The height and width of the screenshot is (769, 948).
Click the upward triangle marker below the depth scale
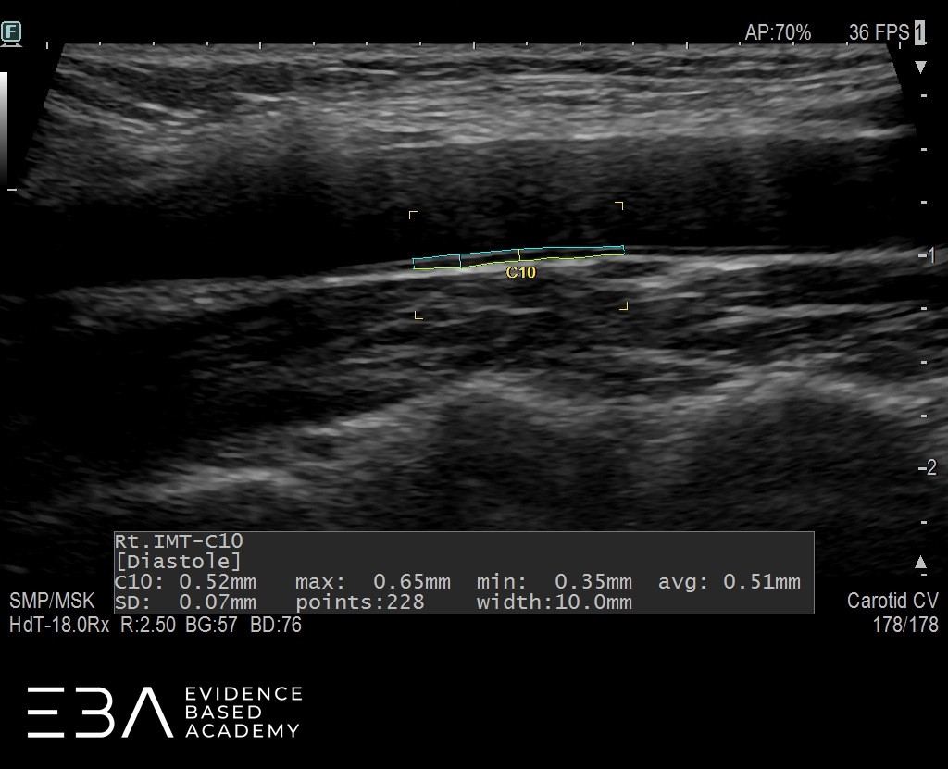point(920,563)
